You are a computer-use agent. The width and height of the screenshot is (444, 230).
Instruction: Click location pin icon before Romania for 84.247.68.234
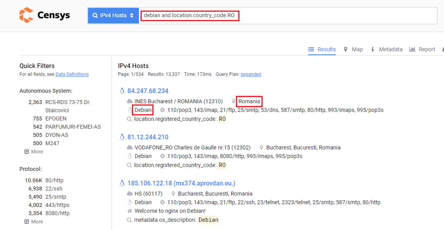pos(233,101)
